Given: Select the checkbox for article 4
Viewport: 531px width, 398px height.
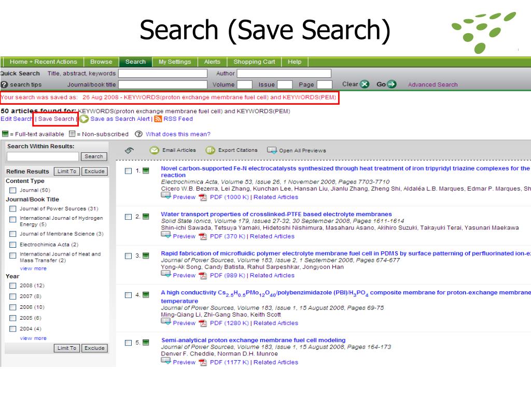Looking at the screenshot, I should [x=129, y=295].
